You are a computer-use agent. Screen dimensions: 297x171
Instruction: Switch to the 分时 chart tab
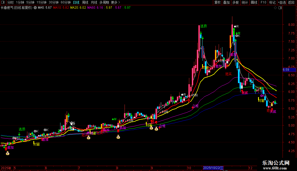pos(11,2)
